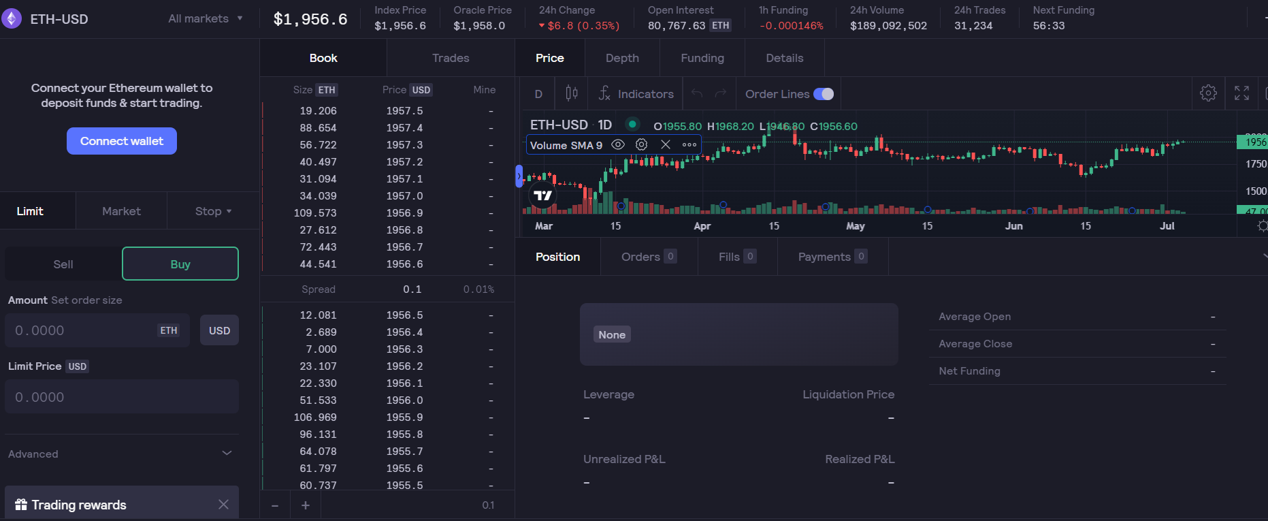Open the candlestick chart type selector
Screen dimensions: 1268x521
pyautogui.click(x=572, y=93)
